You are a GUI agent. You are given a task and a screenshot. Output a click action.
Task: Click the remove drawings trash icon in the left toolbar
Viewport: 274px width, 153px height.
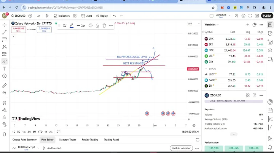tap(5, 134)
